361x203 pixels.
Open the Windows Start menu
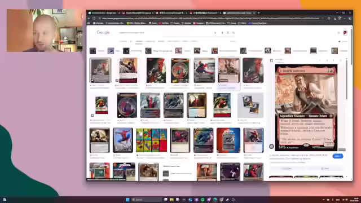[127, 200]
